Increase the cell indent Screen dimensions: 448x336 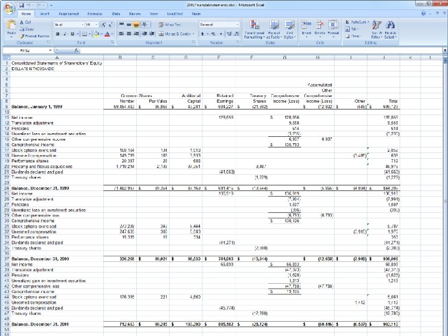152,34
